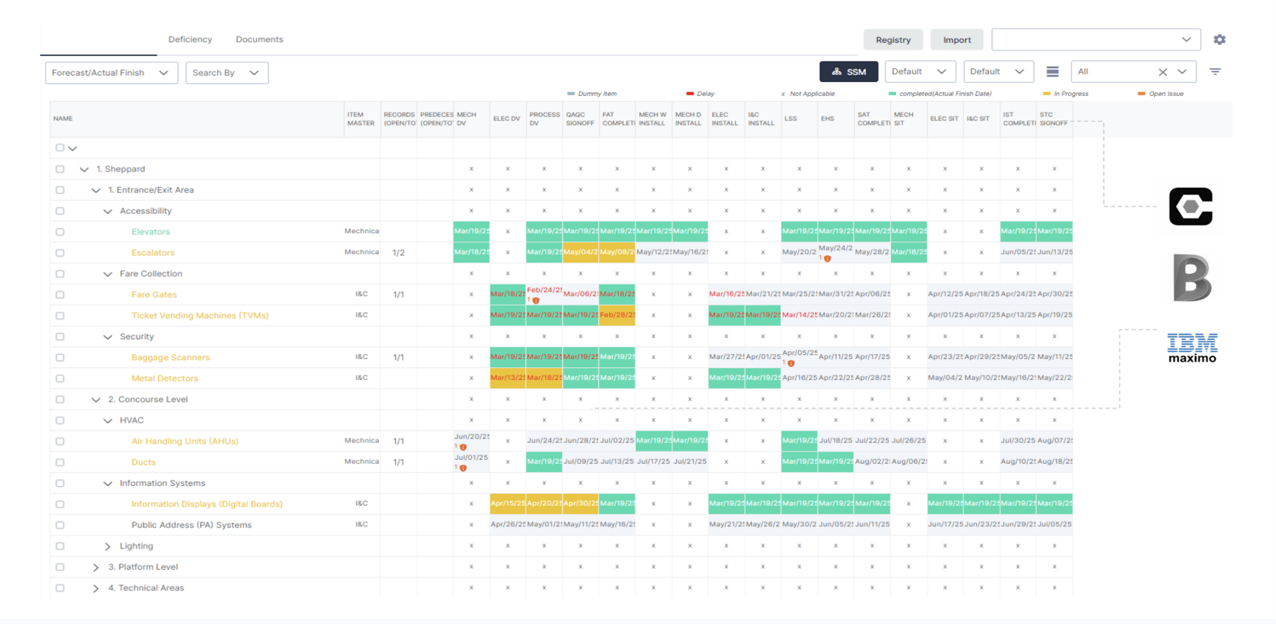Viewport: 1276px width, 624px height.
Task: Click the delay warning icon on Fare Gates row
Action: [x=535, y=300]
